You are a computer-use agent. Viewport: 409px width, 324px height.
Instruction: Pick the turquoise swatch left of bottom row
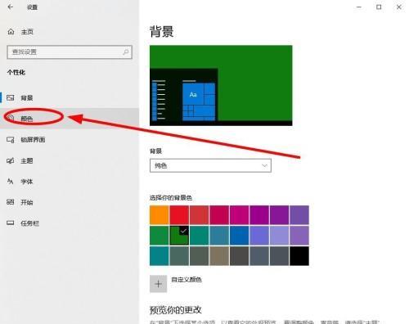point(160,256)
